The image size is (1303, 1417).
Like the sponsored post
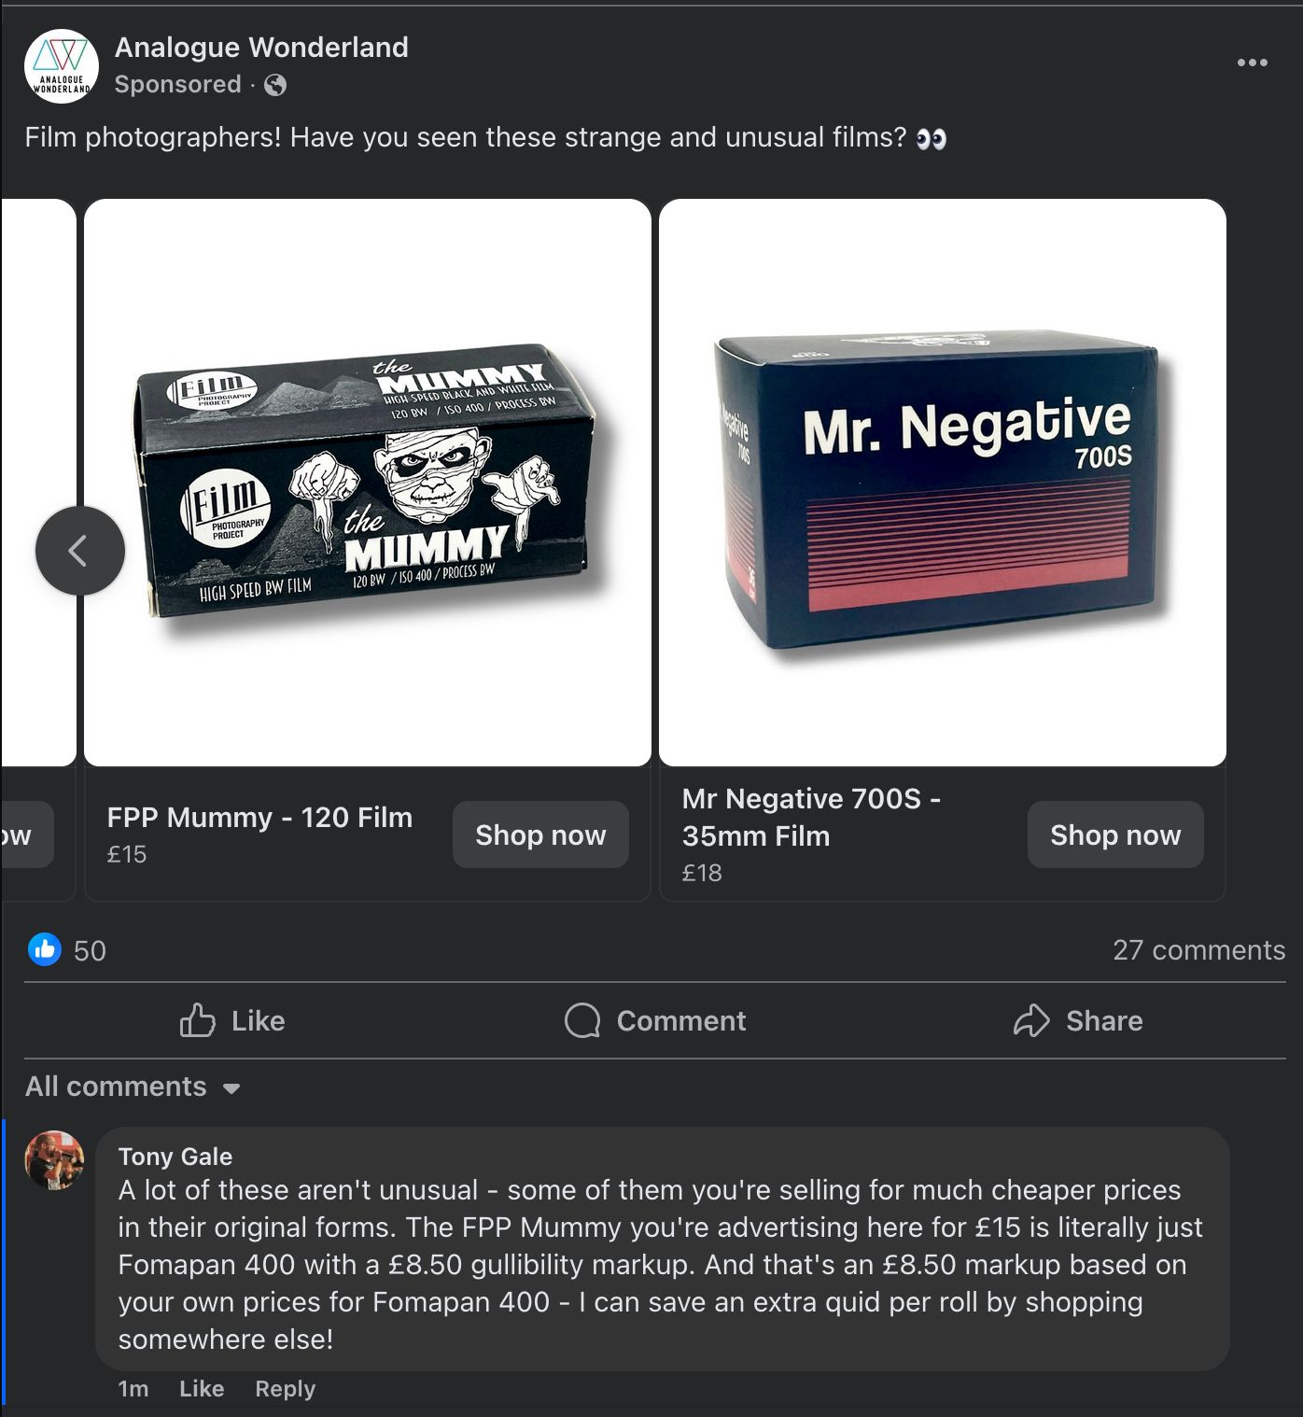coord(232,1020)
